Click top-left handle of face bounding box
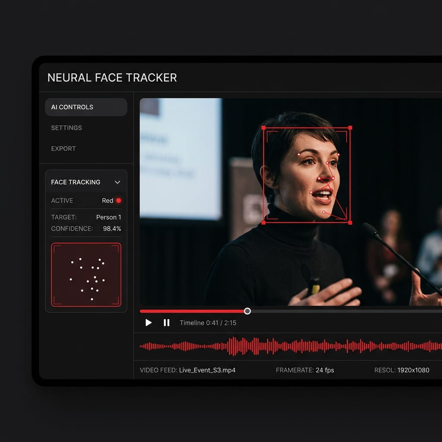The height and width of the screenshot is (442, 442). pyautogui.click(x=264, y=128)
